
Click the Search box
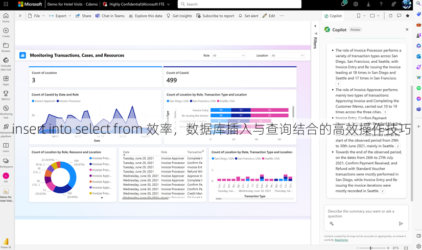[x=239, y=4]
